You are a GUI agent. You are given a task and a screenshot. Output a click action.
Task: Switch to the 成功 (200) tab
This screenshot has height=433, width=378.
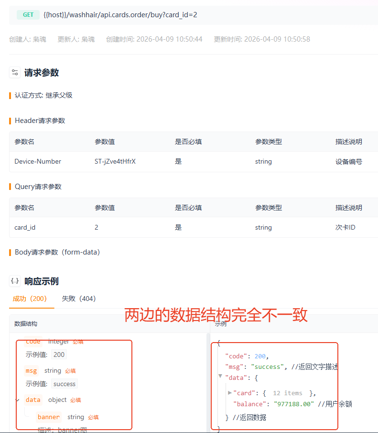[30, 299]
